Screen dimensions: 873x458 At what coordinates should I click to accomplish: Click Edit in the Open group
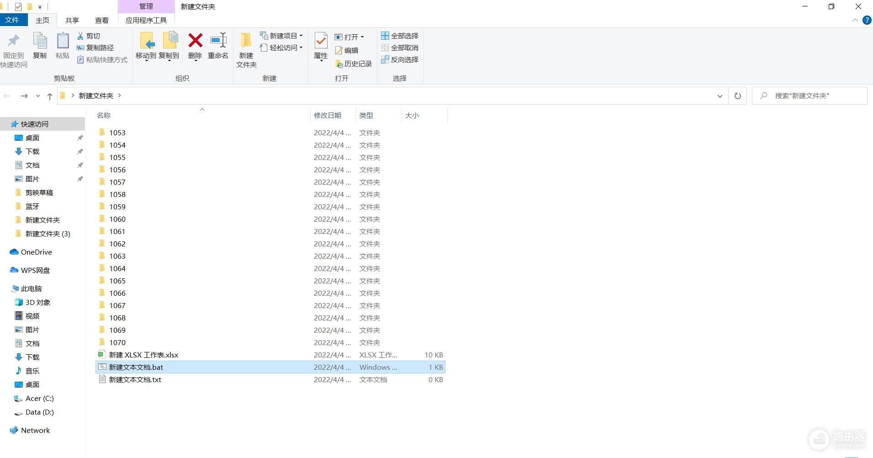(x=347, y=50)
